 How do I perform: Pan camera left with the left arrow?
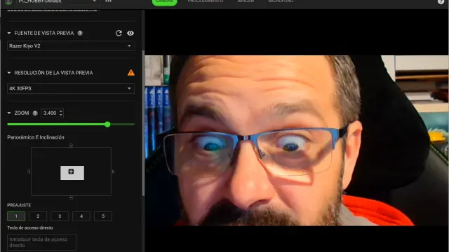(x=29, y=171)
